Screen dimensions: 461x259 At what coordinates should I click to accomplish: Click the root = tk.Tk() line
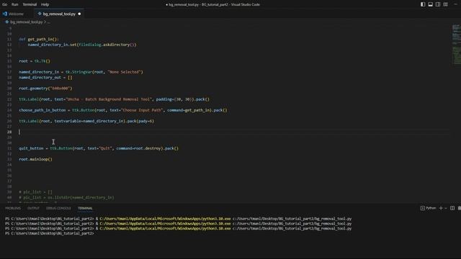point(35,61)
